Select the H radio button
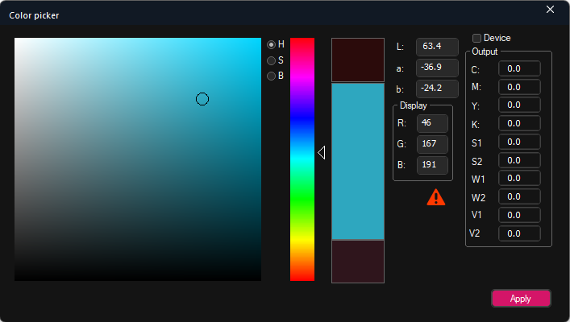This screenshot has height=322, width=570. 271,44
